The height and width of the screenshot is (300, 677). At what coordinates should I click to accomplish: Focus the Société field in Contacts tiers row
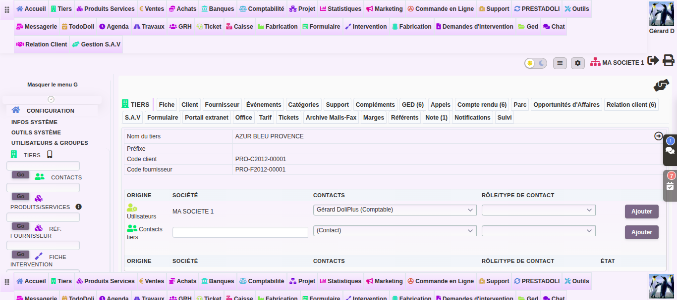(240, 232)
